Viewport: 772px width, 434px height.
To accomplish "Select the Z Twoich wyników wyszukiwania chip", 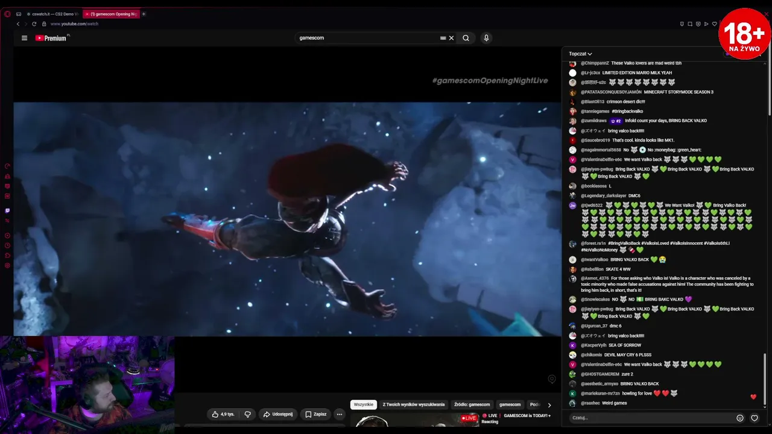I will [x=414, y=404].
